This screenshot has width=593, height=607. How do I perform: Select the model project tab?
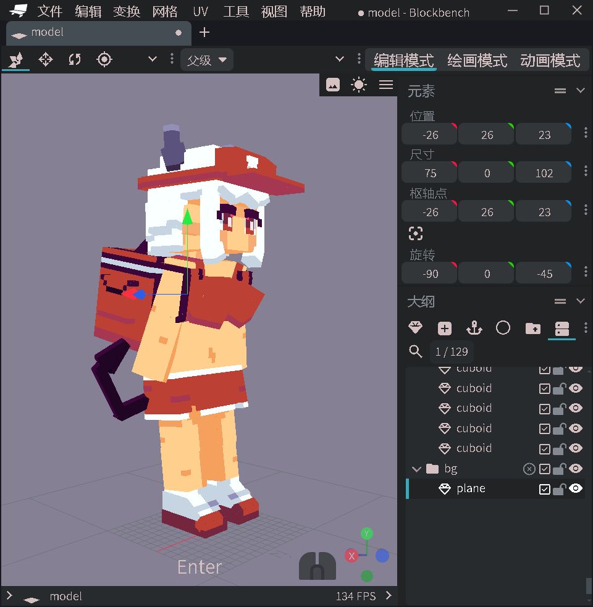(x=99, y=33)
